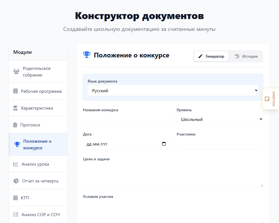Click the Участники label
Viewport: 279px width, 223px height.
186,134
